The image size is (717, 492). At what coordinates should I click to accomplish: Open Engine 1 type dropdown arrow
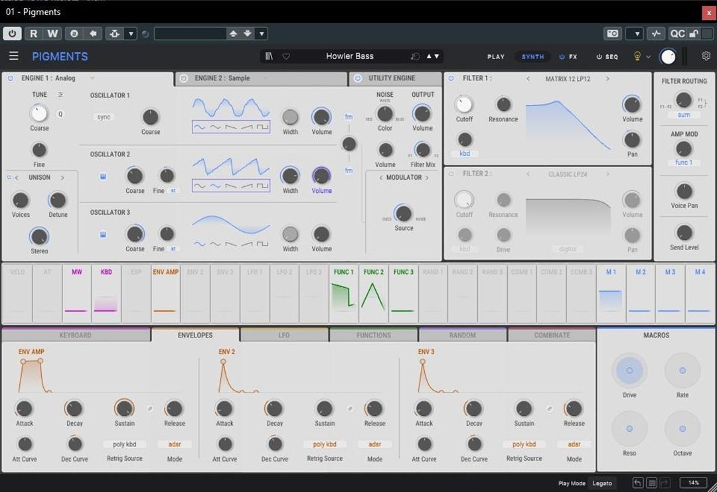(92, 78)
